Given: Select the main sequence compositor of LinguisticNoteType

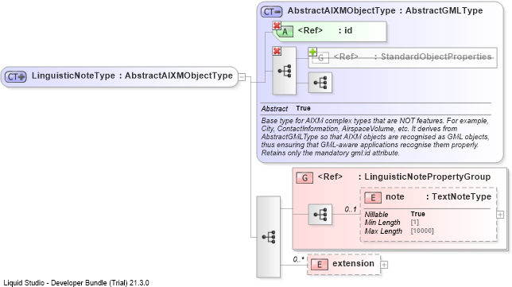Looking at the screenshot, I should point(269,237).
